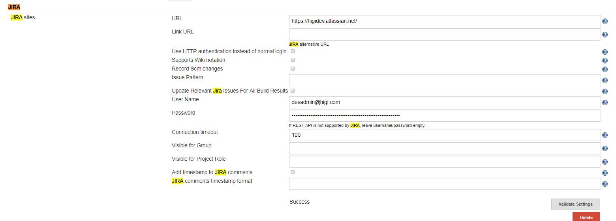
Task: Toggle Add timestamp to JIRA comments
Action: 293,172
